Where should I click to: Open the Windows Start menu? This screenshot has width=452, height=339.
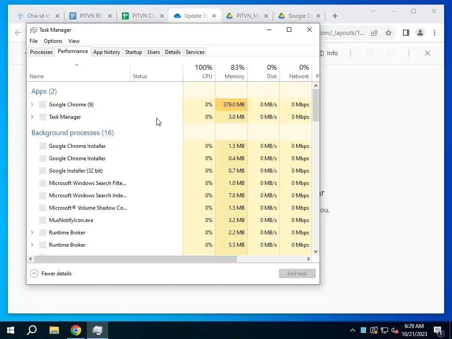pyautogui.click(x=11, y=330)
